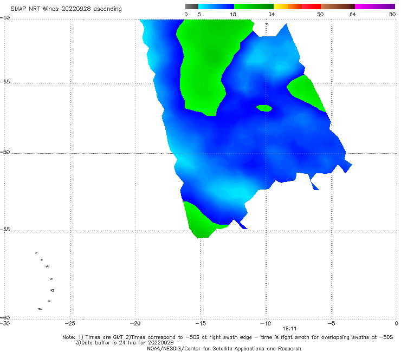Screen dimensions: 401x352
Task: Click the green segment of the wind color bar
Action: (x=254, y=6)
